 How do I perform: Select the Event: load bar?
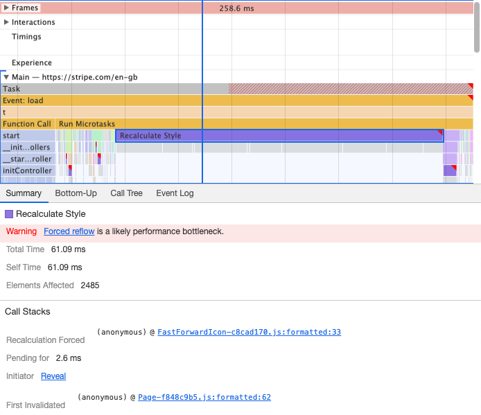pos(237,100)
